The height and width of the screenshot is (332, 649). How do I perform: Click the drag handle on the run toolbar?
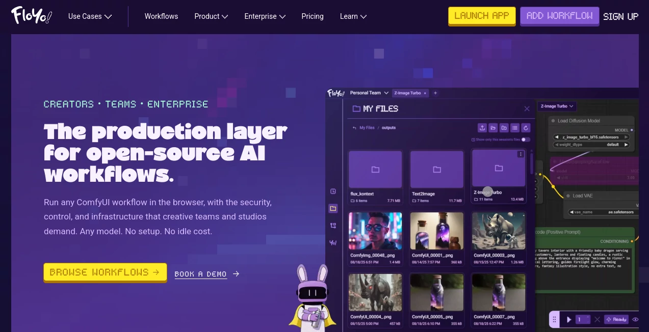tap(554, 320)
